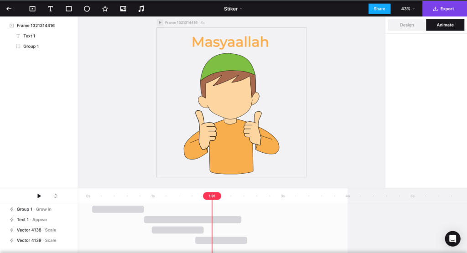The image size is (467, 253).
Task: Click the Export button
Action: click(444, 9)
